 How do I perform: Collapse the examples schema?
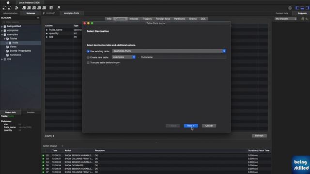tap(2, 34)
